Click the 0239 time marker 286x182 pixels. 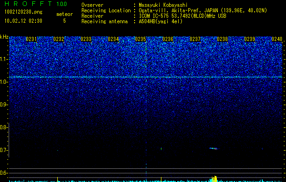point(250,39)
